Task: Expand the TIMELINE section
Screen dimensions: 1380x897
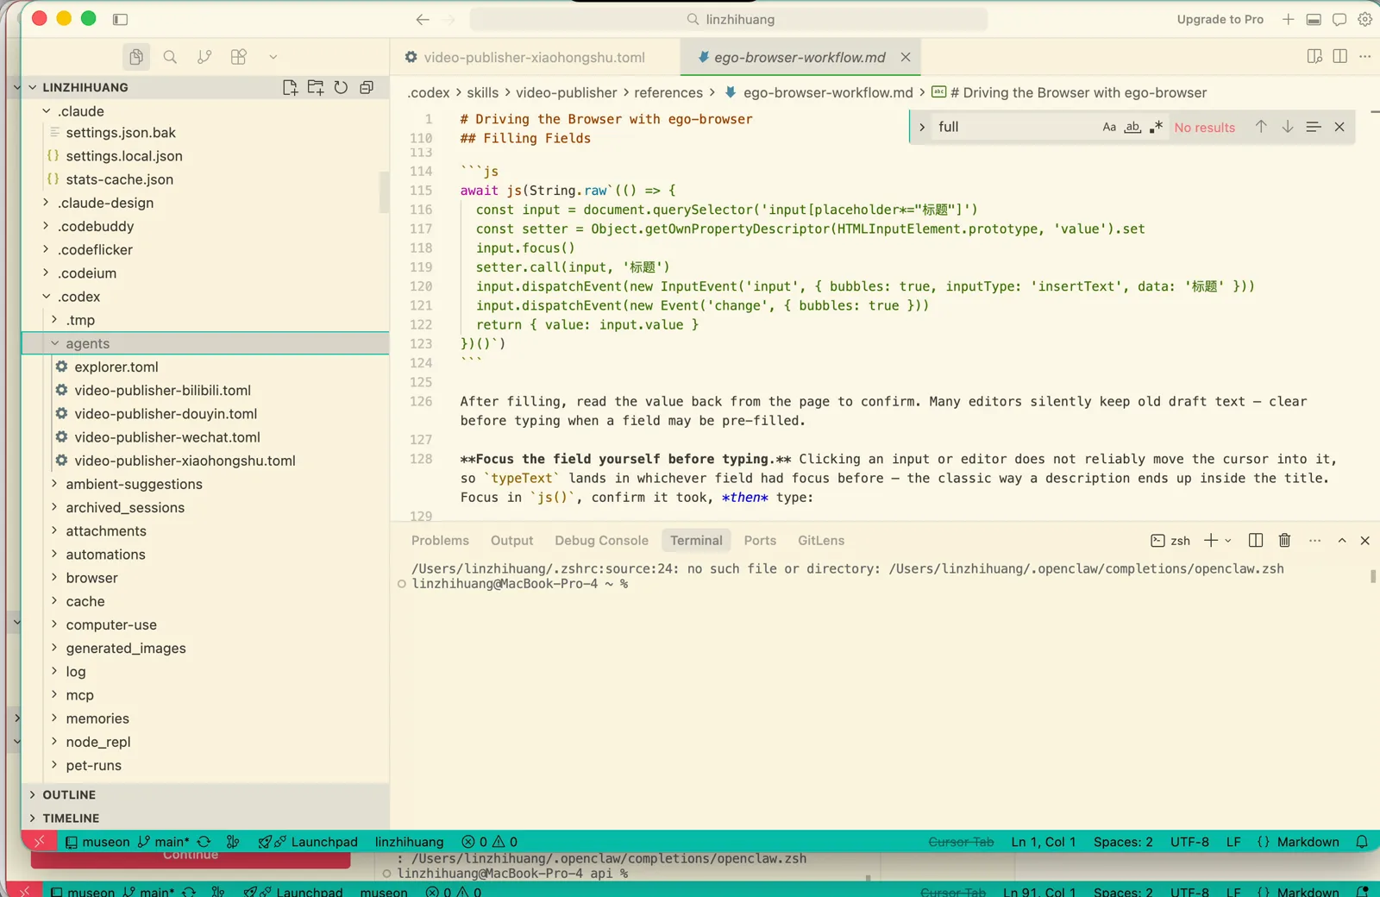Action: 32,818
